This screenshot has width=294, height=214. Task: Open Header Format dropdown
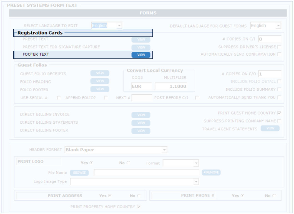tap(116, 150)
